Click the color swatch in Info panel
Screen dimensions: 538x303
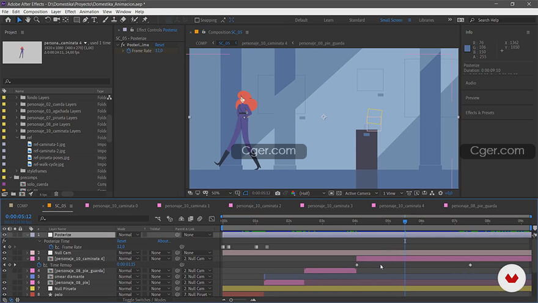[468, 48]
